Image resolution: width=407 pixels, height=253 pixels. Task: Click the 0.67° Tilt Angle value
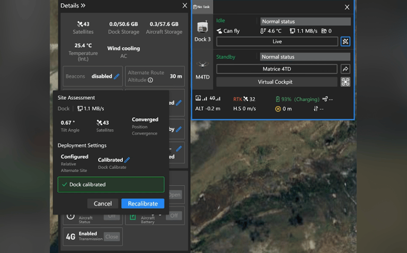68,123
